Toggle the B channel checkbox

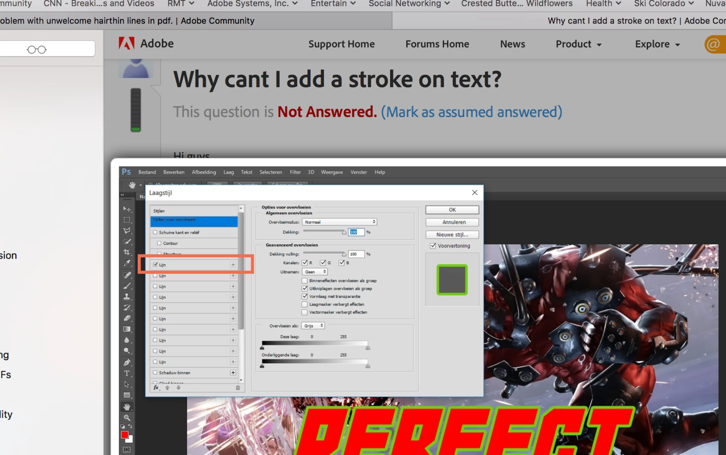(342, 263)
